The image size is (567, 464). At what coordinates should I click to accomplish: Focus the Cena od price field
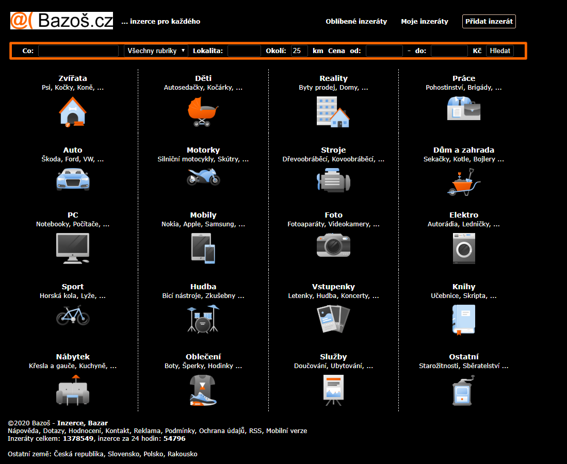point(384,51)
